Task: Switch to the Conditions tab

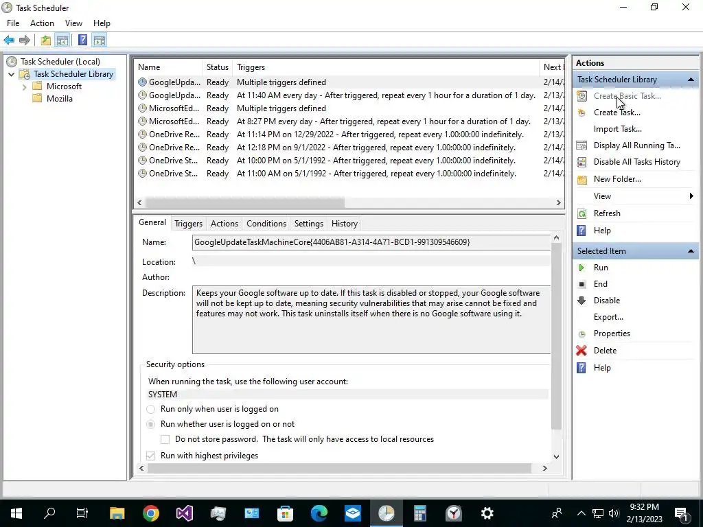Action: [266, 224]
